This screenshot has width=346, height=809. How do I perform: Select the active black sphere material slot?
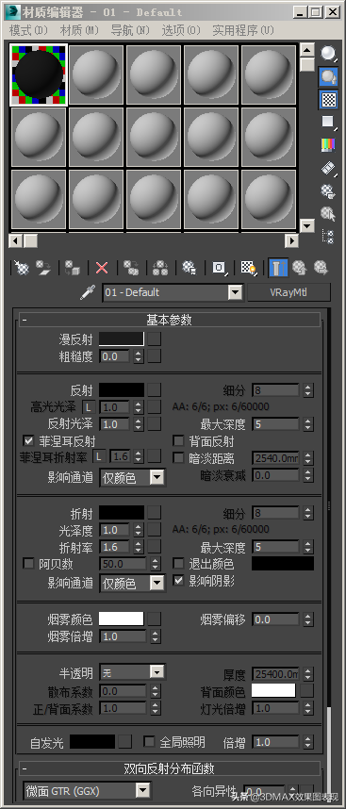point(38,74)
